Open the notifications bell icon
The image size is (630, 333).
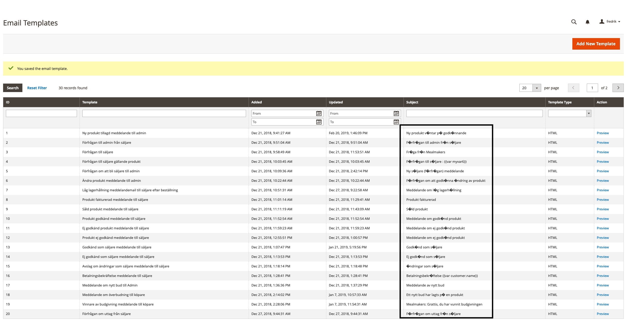click(x=587, y=22)
